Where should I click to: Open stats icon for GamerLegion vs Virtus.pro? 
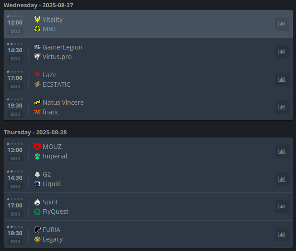click(x=281, y=52)
